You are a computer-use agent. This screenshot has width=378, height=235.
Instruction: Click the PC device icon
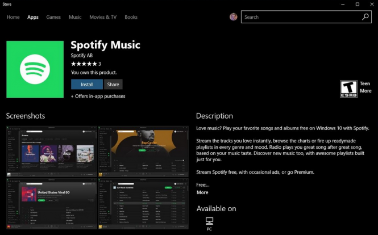209,221
